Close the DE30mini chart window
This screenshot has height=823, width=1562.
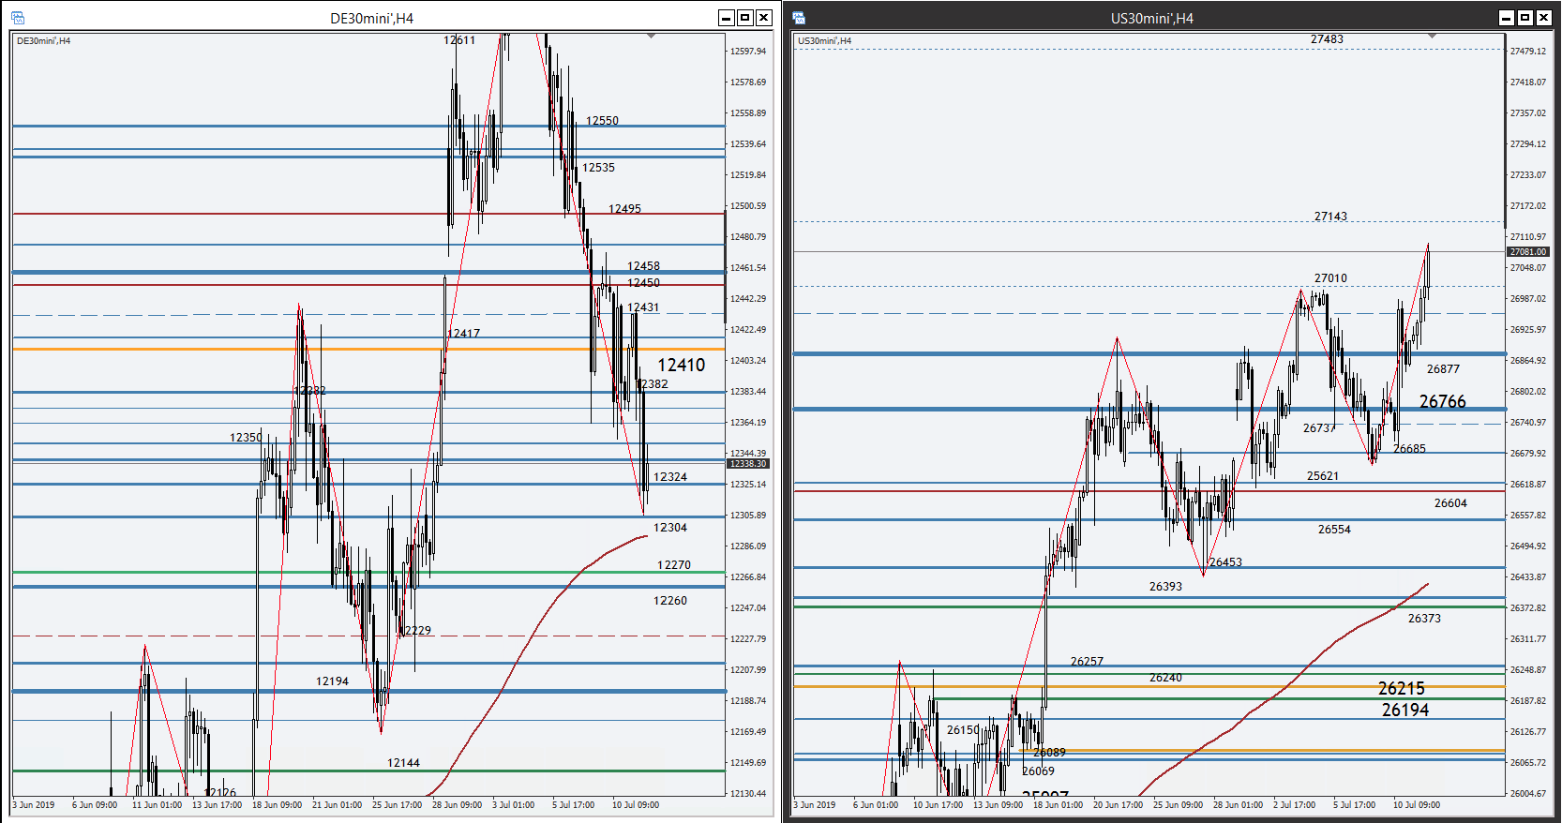click(x=763, y=18)
